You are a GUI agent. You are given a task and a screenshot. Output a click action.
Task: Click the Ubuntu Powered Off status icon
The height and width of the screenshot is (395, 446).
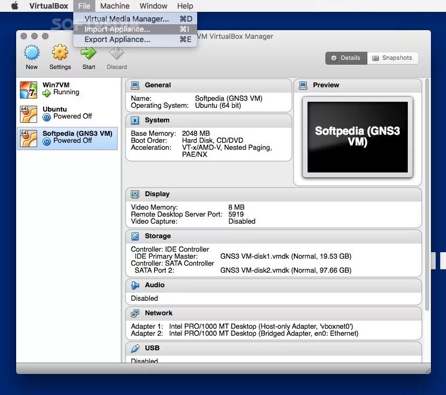[x=47, y=117]
